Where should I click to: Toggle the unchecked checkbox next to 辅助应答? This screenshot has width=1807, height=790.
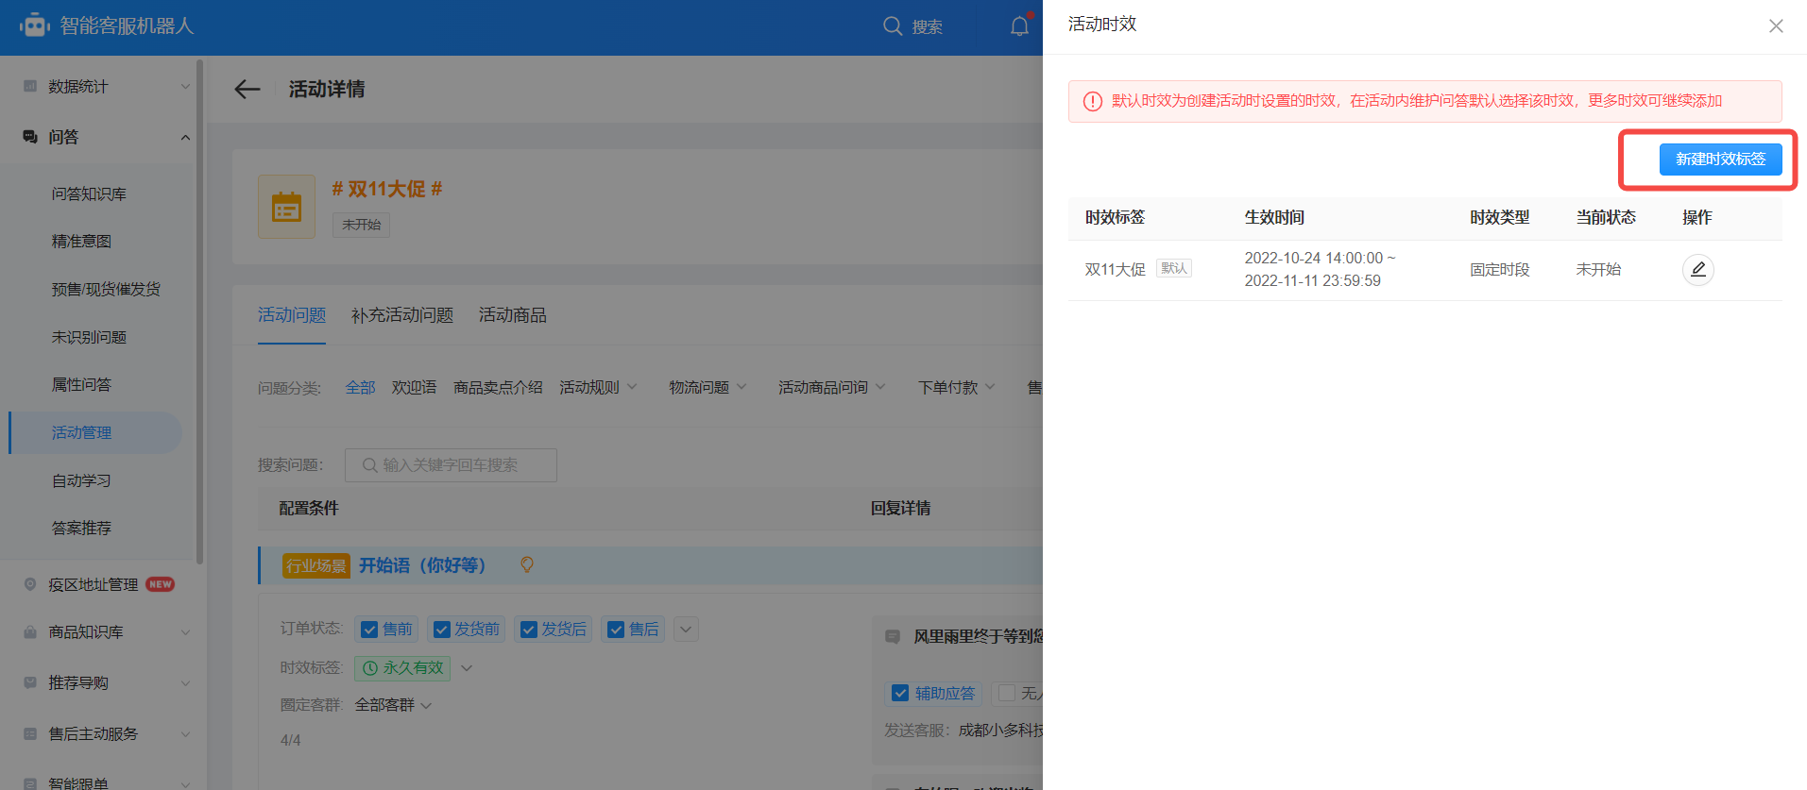(1007, 693)
